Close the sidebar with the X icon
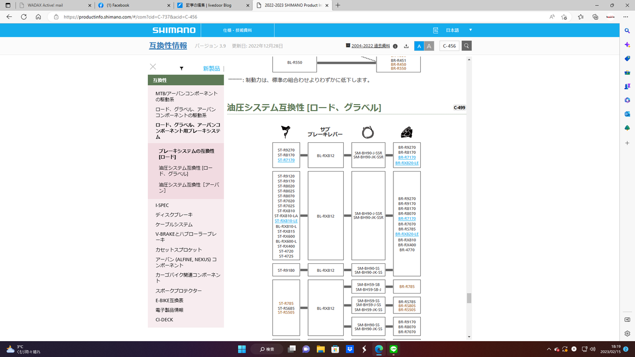This screenshot has height=357, width=635. pyautogui.click(x=153, y=66)
